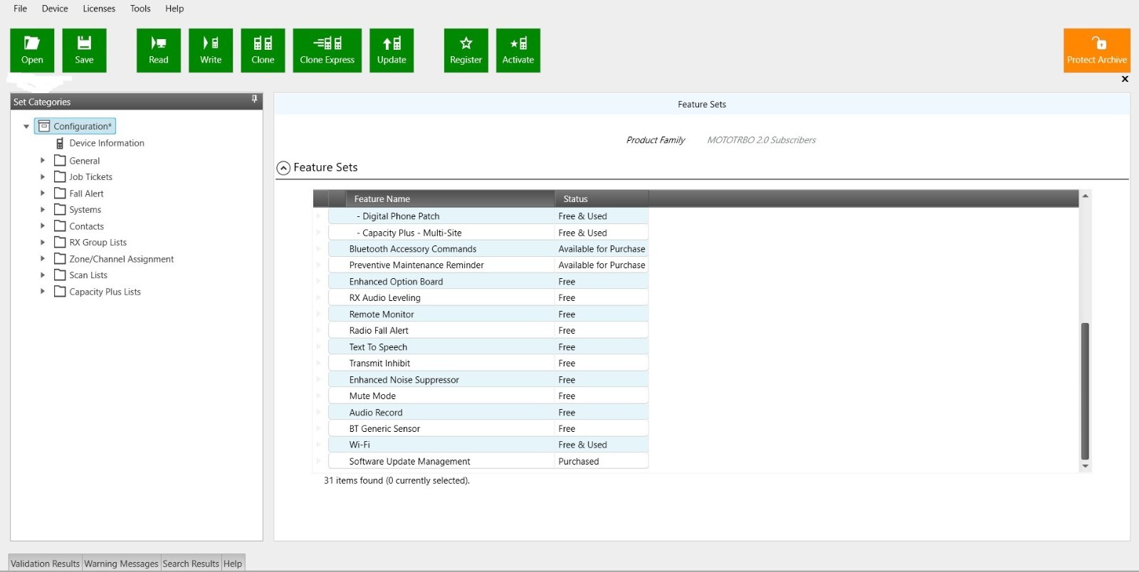Select Device Information in the tree
This screenshot has width=1139, height=572.
point(106,143)
